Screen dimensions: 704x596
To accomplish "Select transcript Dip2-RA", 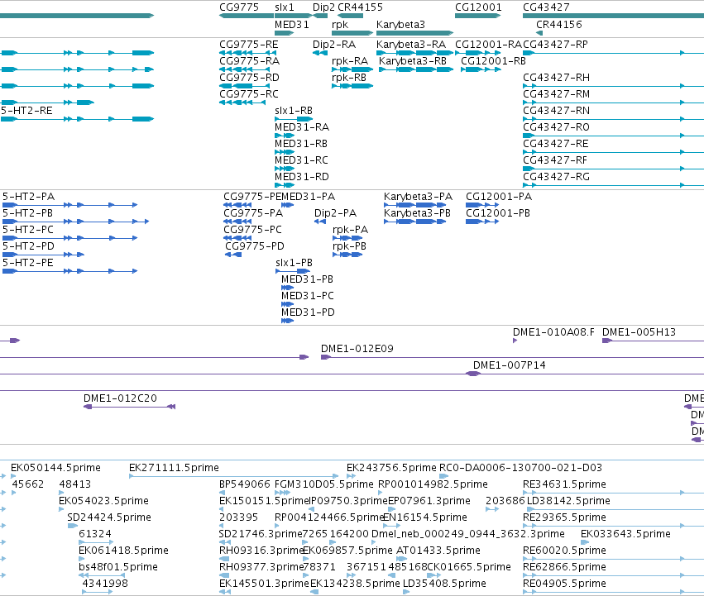I will pos(334,45).
